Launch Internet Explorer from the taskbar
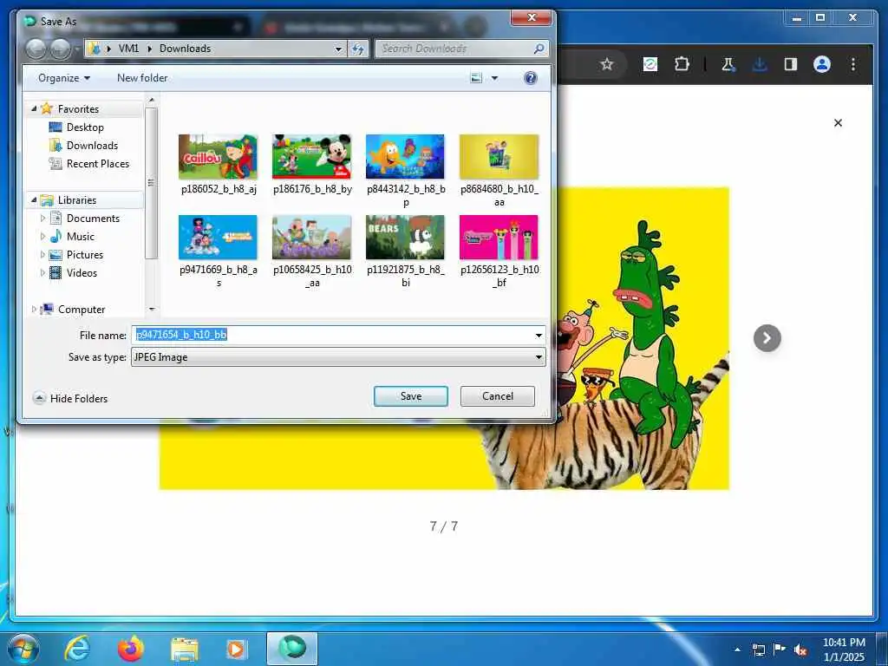This screenshot has width=888, height=666. (x=76, y=649)
